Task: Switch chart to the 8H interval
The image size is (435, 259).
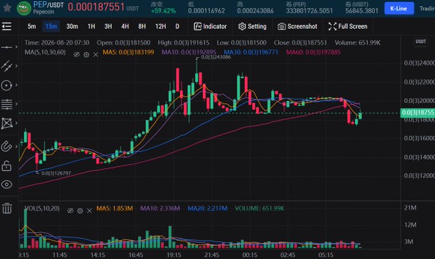Action: [x=142, y=26]
